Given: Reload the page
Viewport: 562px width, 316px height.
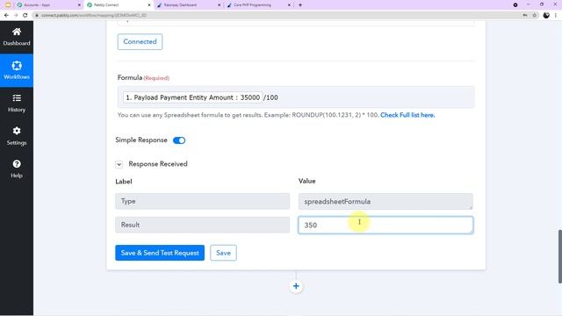Looking at the screenshot, I should coord(25,16).
